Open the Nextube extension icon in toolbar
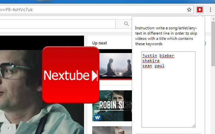 tap(200, 10)
